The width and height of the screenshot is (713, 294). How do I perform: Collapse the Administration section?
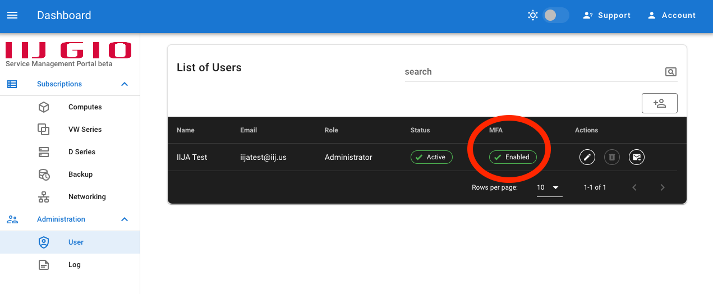pyautogui.click(x=125, y=219)
